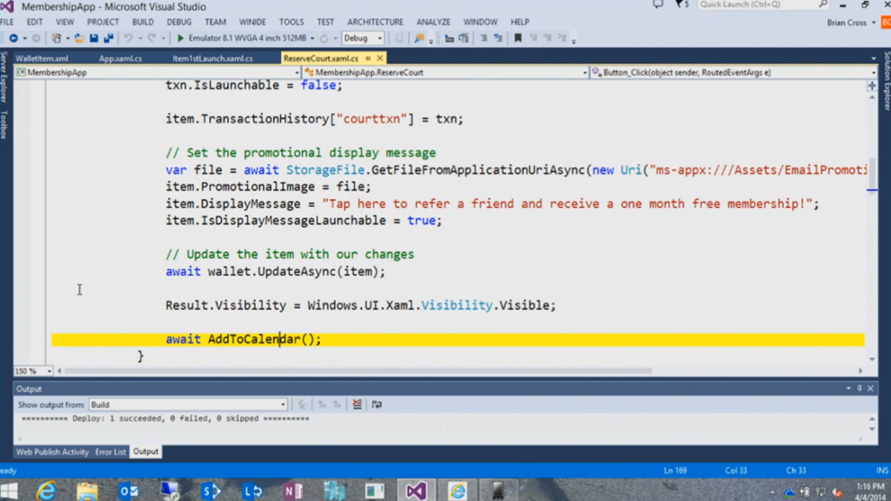The height and width of the screenshot is (501, 891).
Task: Click the Open File folder icon
Action: (79, 38)
